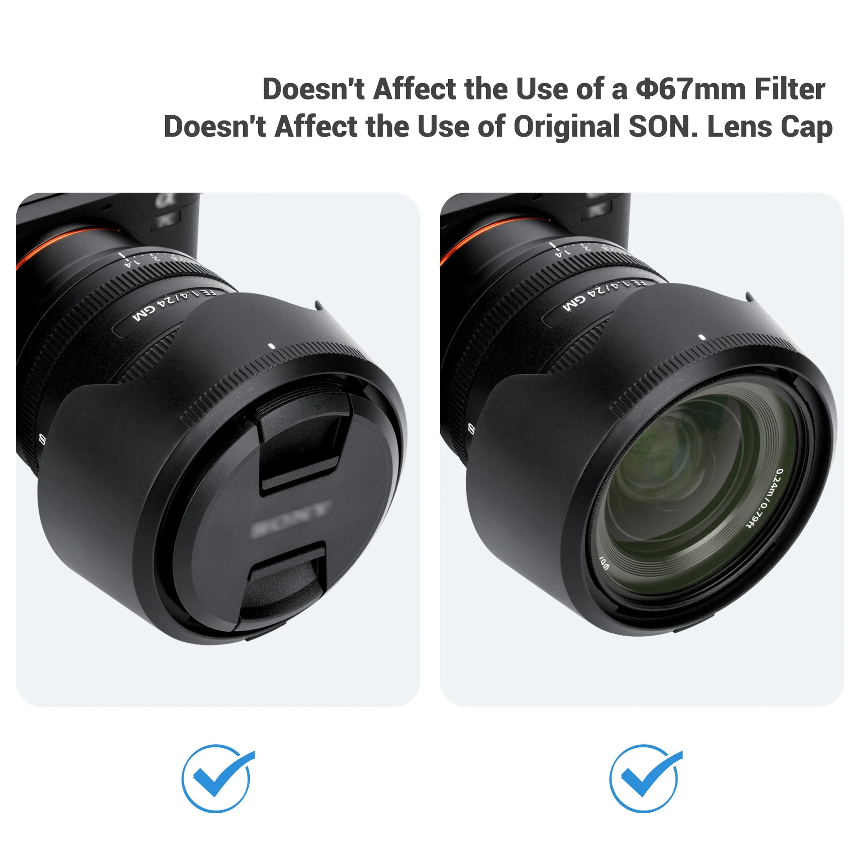Click the green lens glass in right photo

(x=694, y=490)
